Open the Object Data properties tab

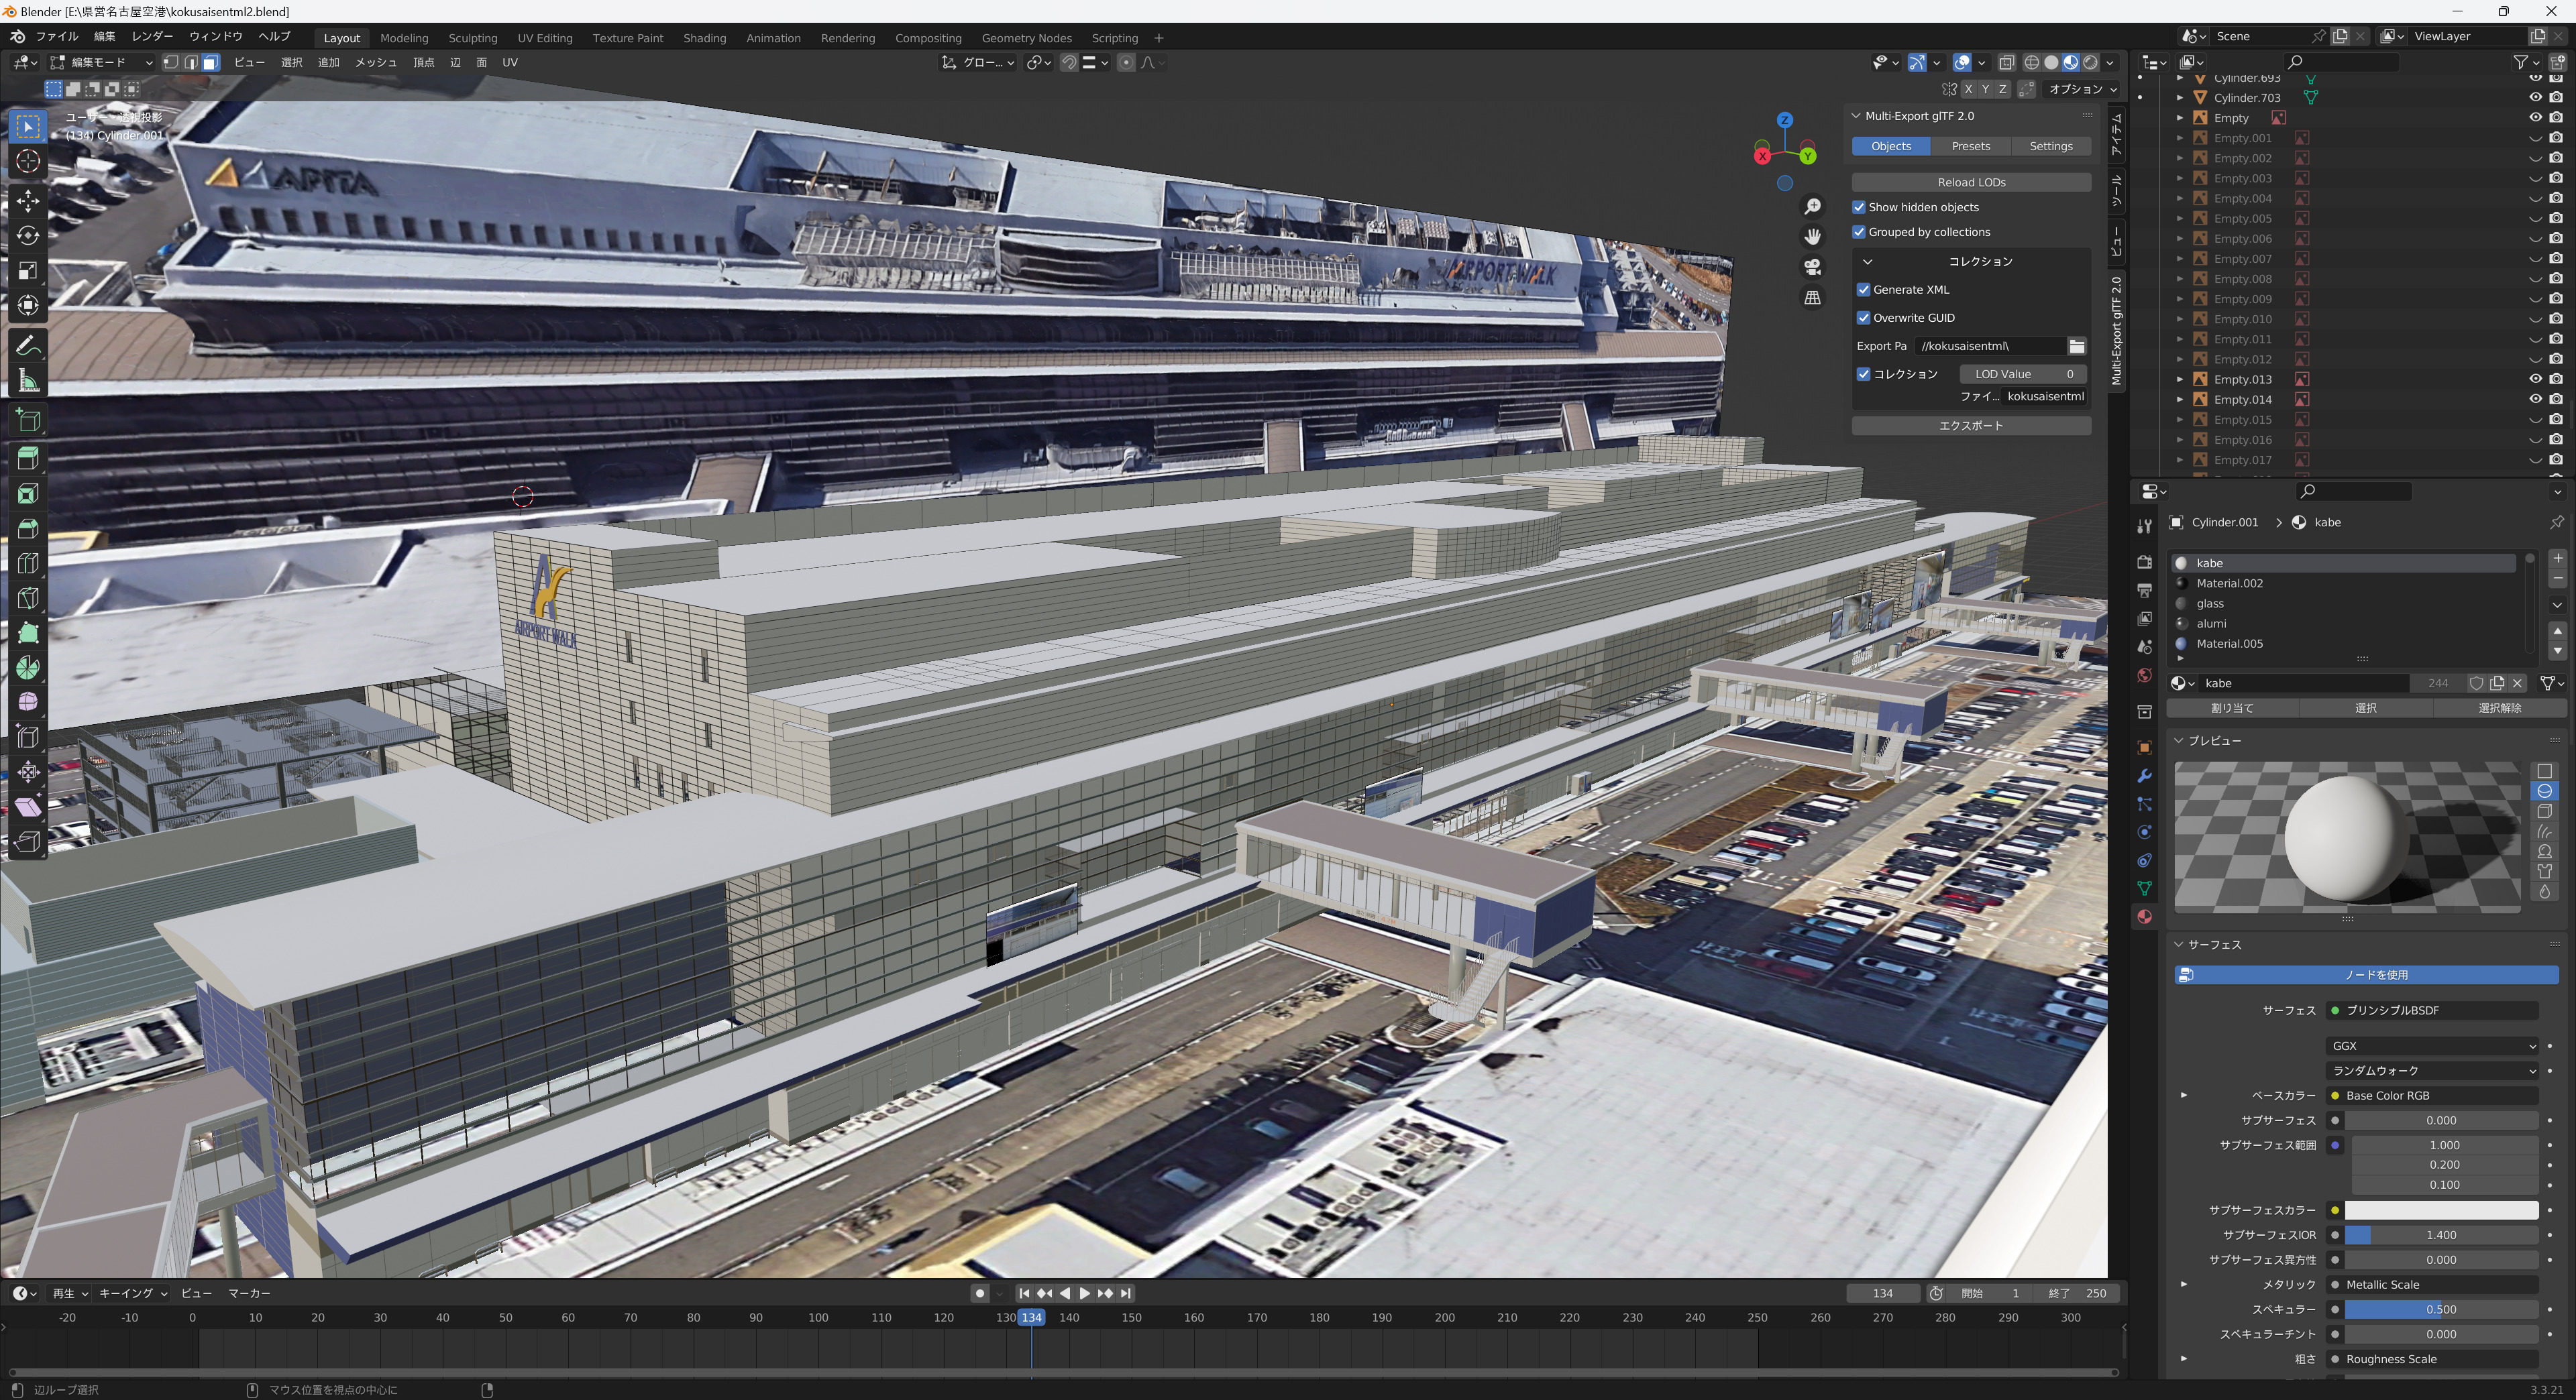[x=2144, y=888]
